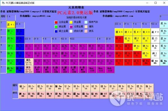Viewport: 168px width, 111px height.
Task: Open the actinide Ac-Lr 89-103 cell
Action: (x=29, y=69)
